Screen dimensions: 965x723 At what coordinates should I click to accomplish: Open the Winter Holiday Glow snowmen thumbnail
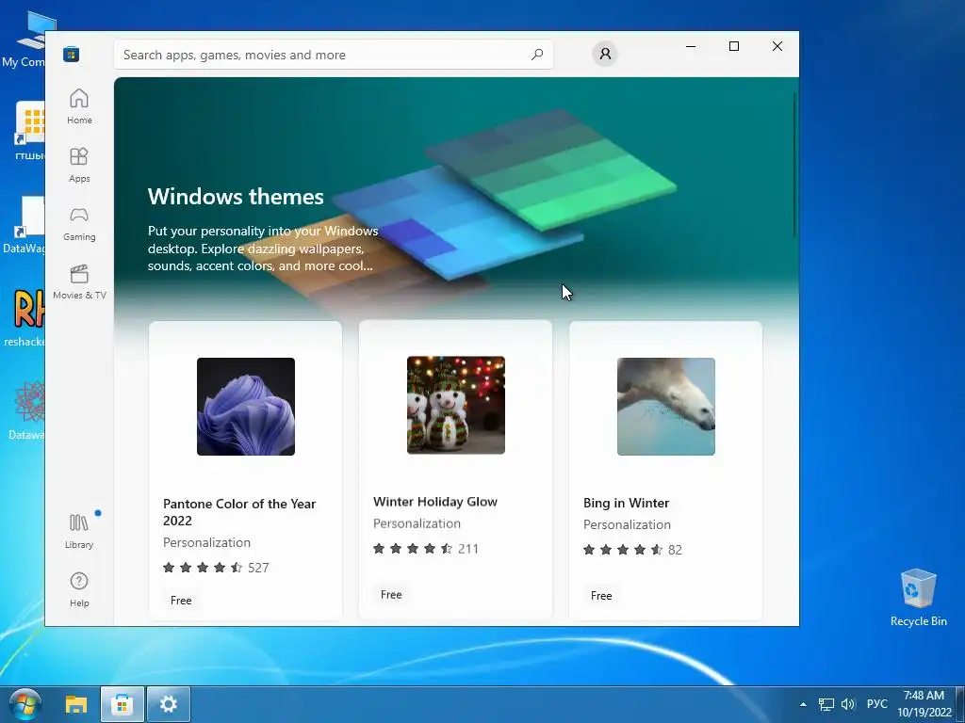coord(456,405)
